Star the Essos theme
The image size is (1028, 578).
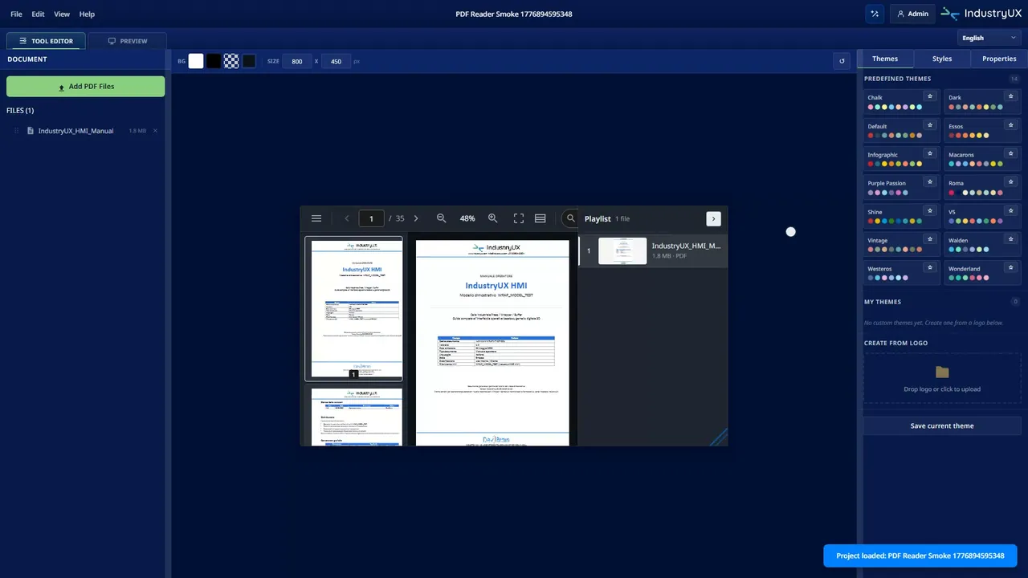1011,125
